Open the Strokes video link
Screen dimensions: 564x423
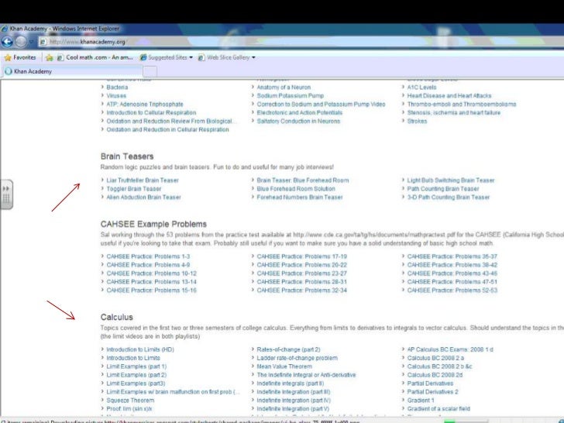[417, 121]
